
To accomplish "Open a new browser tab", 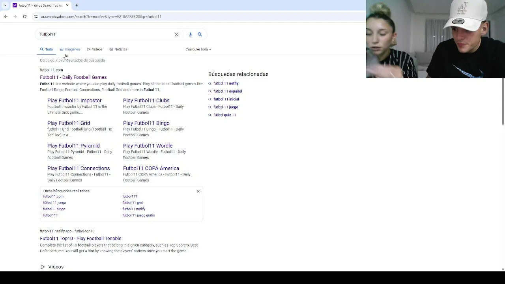I will [77, 6].
